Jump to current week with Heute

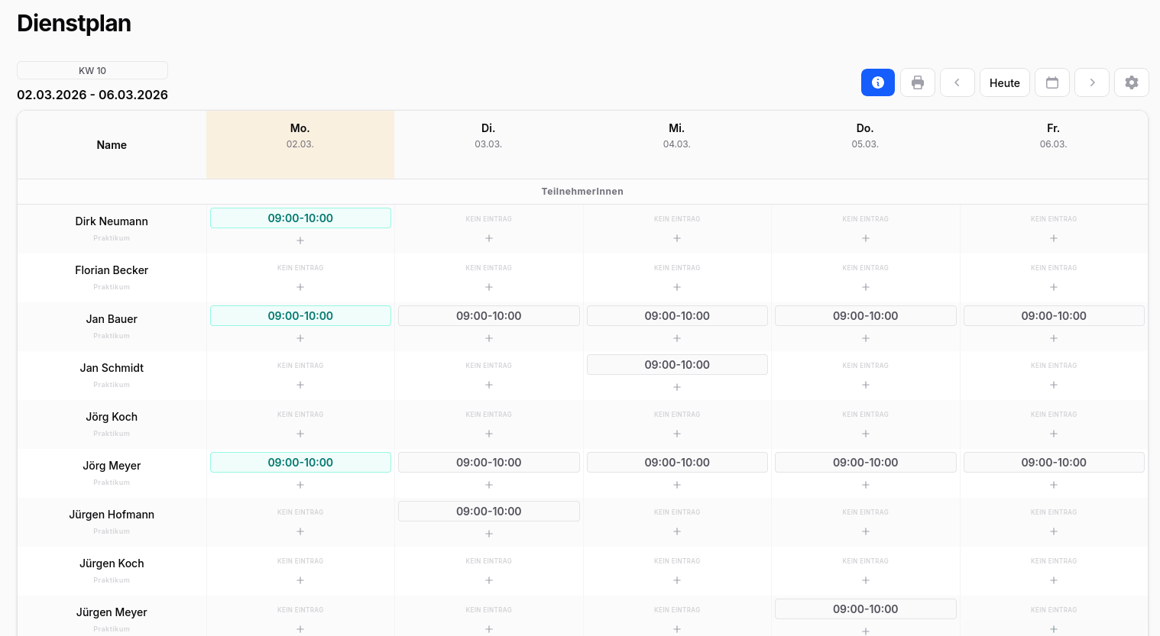pyautogui.click(x=1004, y=82)
